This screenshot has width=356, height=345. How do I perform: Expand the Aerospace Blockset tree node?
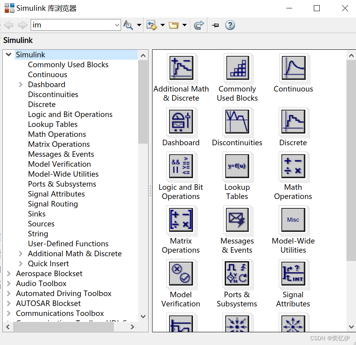8,273
